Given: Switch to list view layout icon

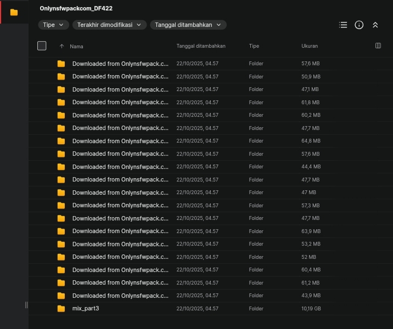Looking at the screenshot, I should [343, 25].
